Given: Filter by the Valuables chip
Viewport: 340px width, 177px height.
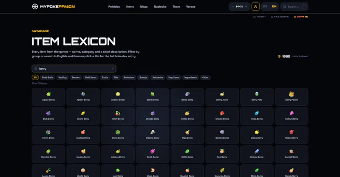Looking at the screenshot, I should (158, 77).
